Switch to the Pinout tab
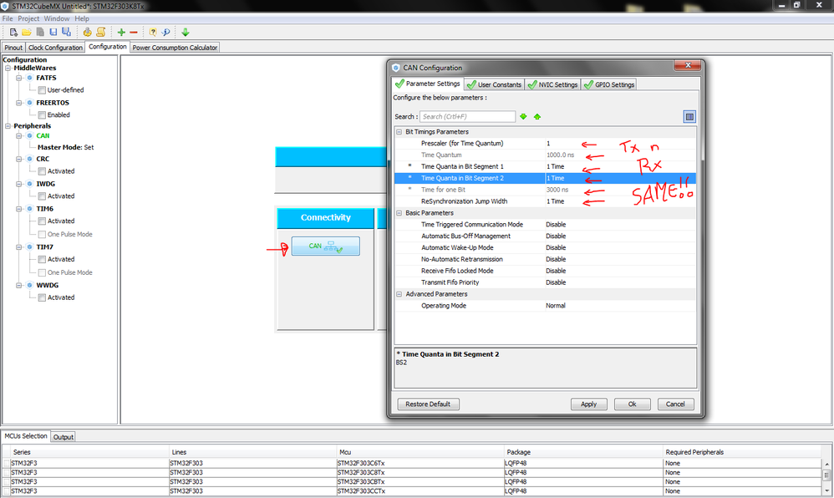 coord(13,48)
